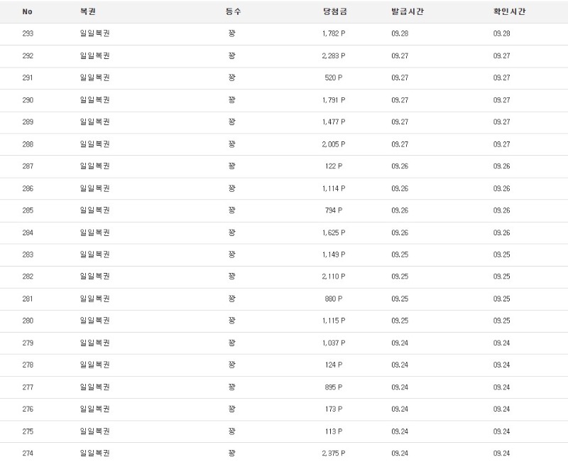Click the confirm time of row 279
Viewport: 568px width, 467px height.
501,343
